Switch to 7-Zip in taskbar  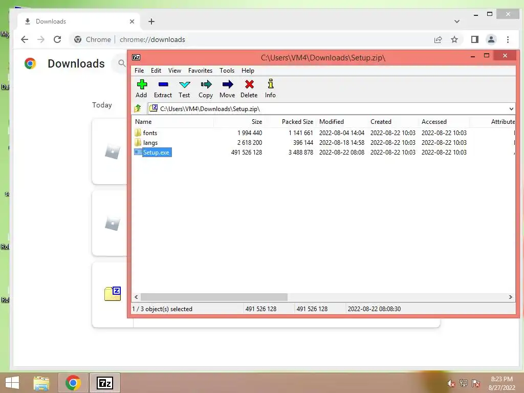(x=105, y=383)
